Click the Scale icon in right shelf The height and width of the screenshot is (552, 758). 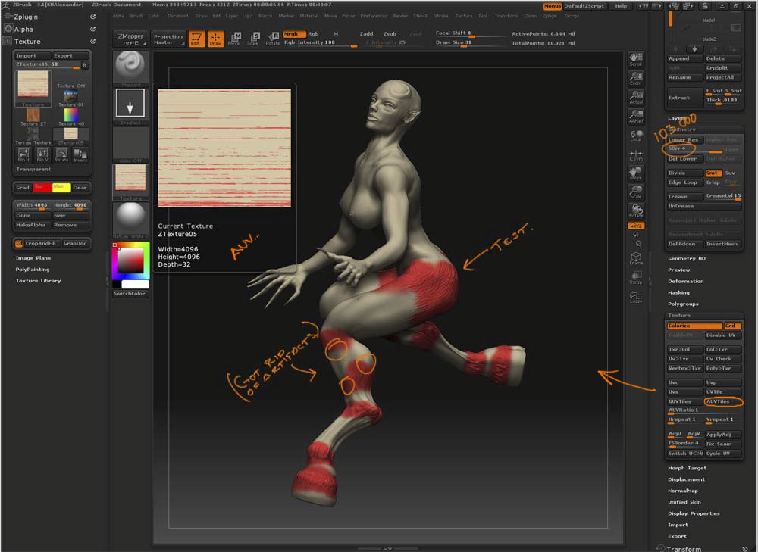pos(636,192)
